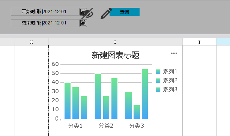
Task: Click the 查询 query button
Action: pyautogui.click(x=125, y=12)
